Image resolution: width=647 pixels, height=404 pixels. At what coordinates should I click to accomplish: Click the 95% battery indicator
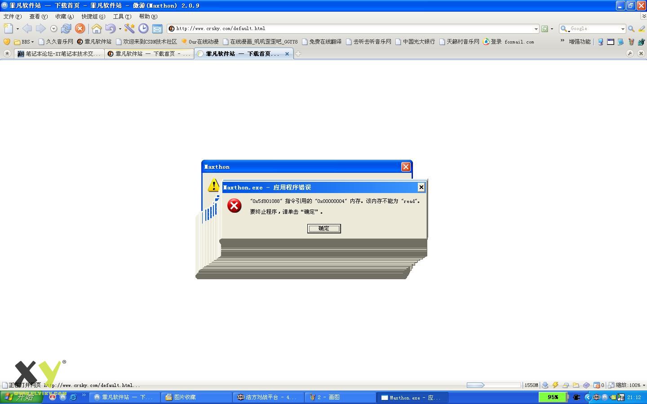pyautogui.click(x=553, y=397)
